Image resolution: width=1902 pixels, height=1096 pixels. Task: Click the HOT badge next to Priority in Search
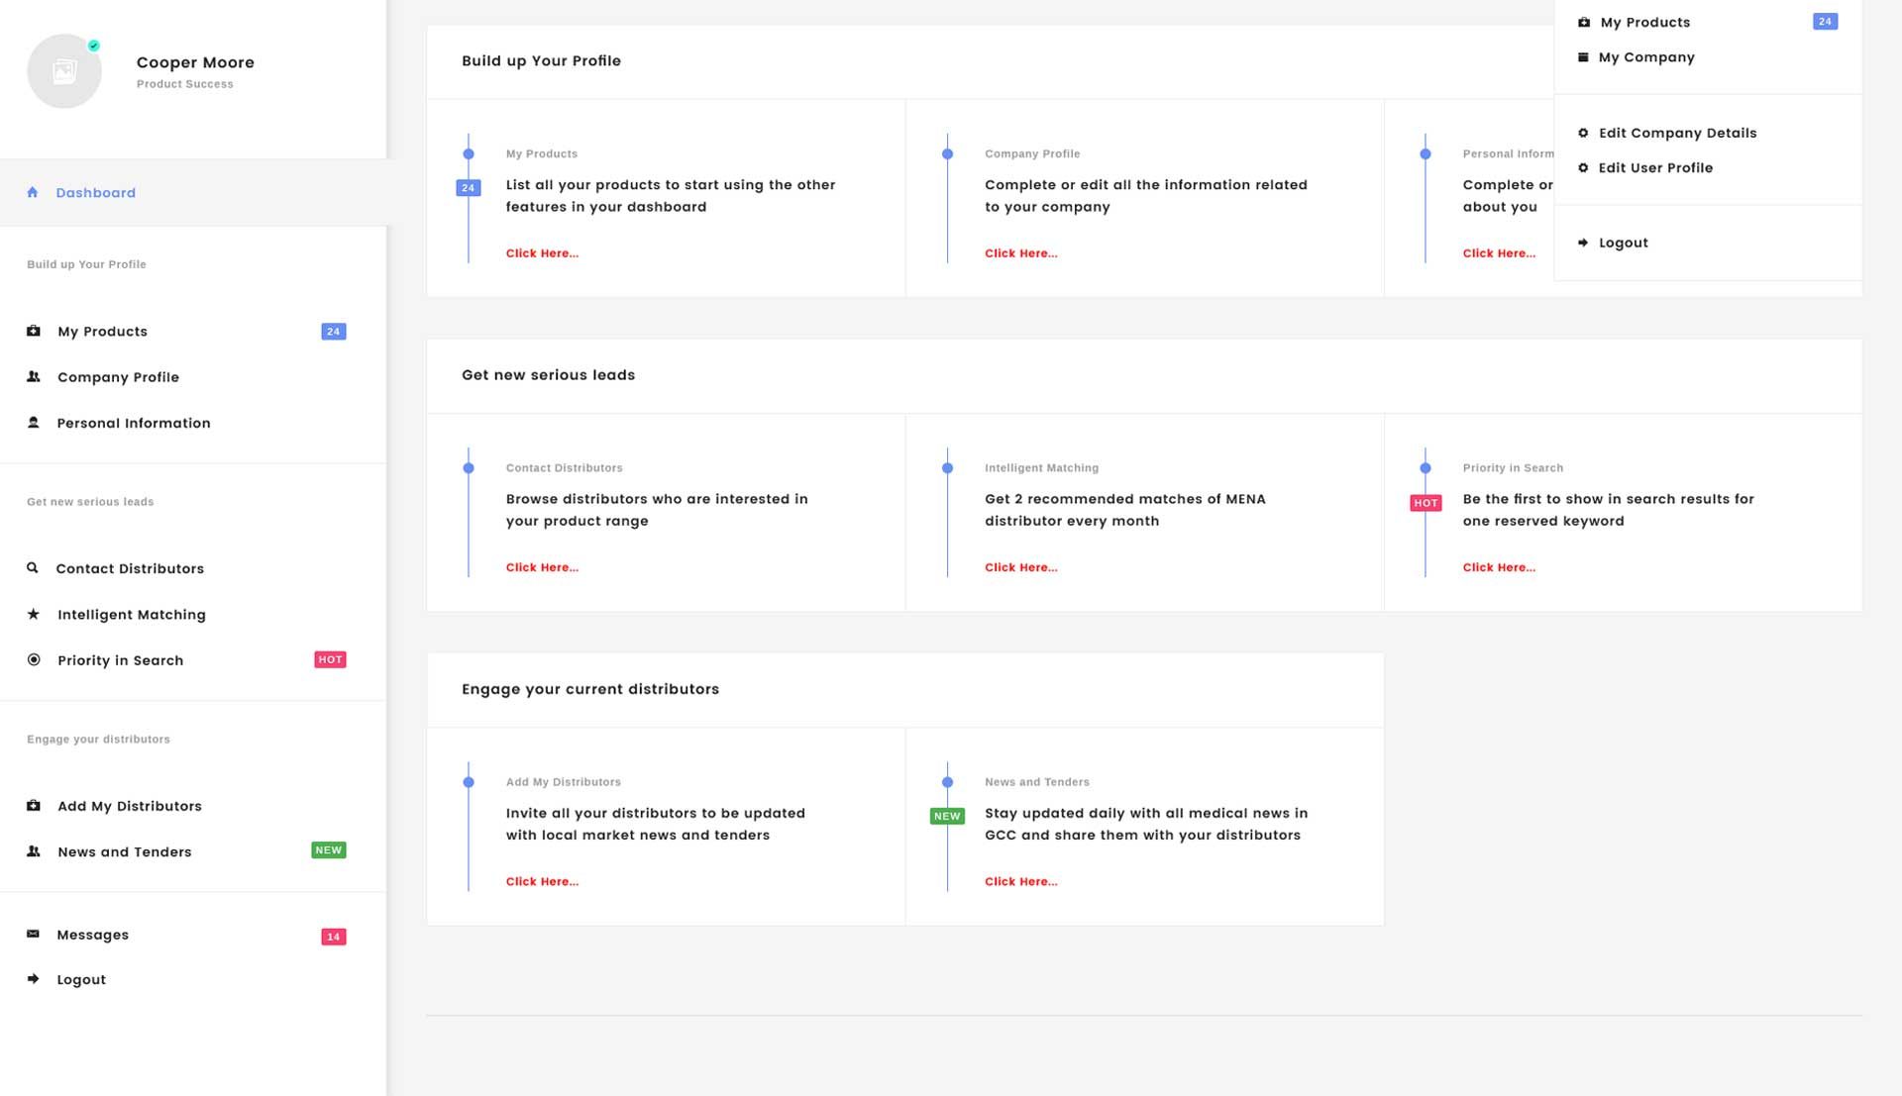[x=330, y=659]
